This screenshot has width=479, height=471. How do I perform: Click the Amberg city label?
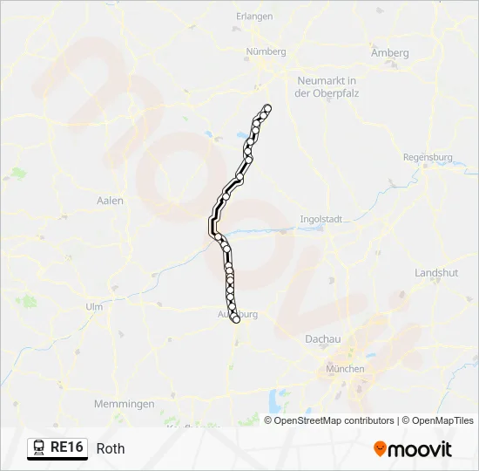coord(390,53)
